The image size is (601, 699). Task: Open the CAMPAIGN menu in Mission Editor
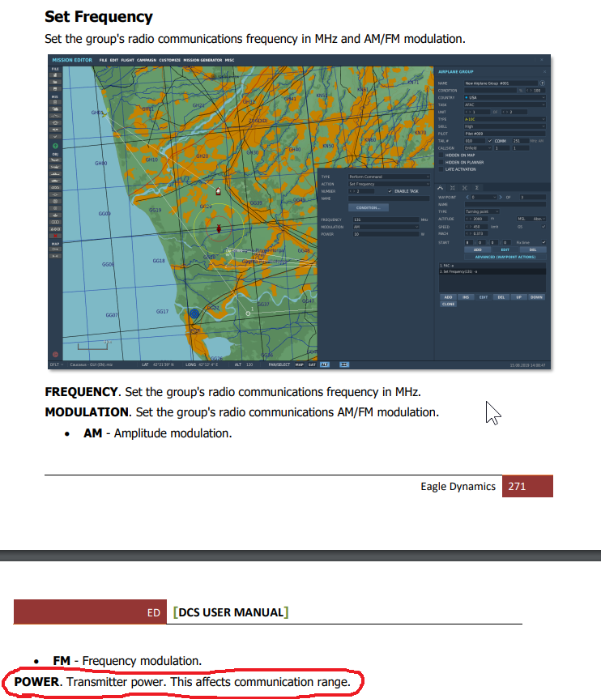click(147, 60)
